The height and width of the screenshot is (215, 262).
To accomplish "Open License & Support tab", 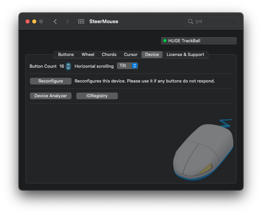I will 185,55.
